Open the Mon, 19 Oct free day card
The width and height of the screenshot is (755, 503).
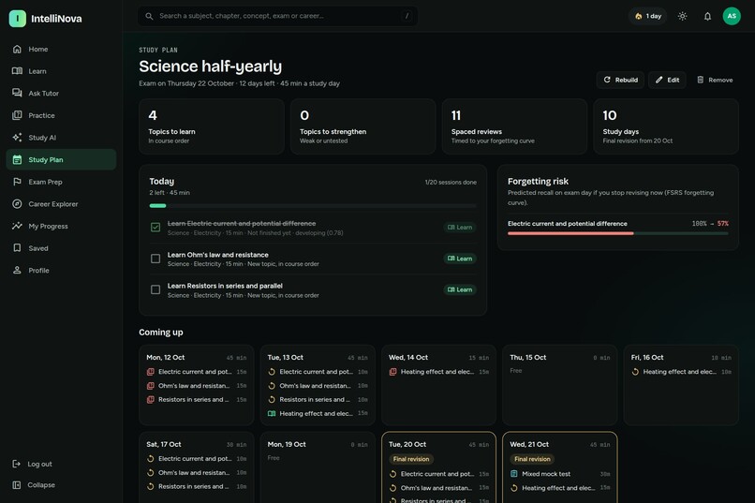coord(318,467)
